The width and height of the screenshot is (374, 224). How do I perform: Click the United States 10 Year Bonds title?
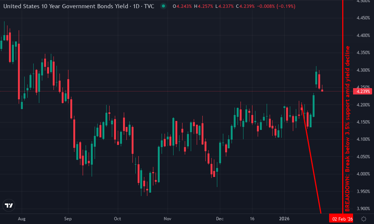64,6
